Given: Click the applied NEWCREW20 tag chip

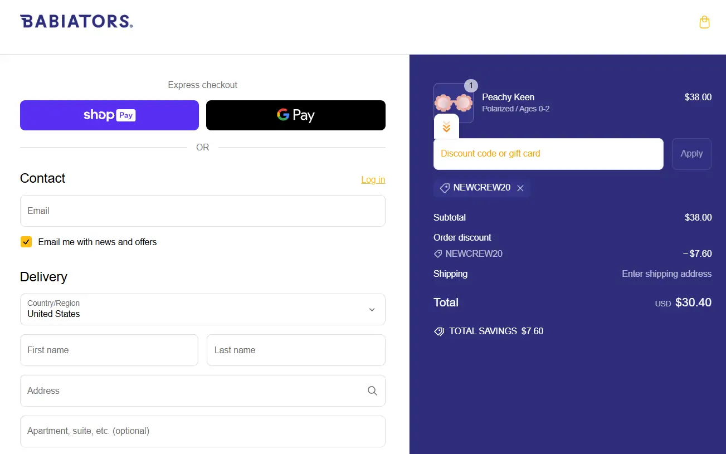Looking at the screenshot, I should [x=483, y=188].
